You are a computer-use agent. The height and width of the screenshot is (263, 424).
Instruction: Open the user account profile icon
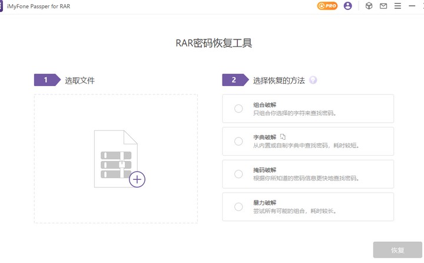coord(348,6)
